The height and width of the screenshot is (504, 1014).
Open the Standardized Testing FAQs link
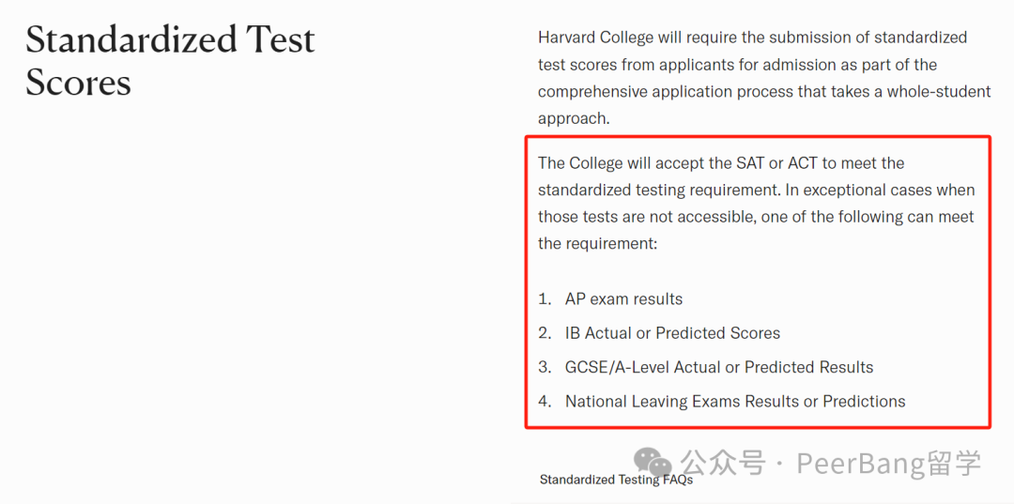click(616, 481)
